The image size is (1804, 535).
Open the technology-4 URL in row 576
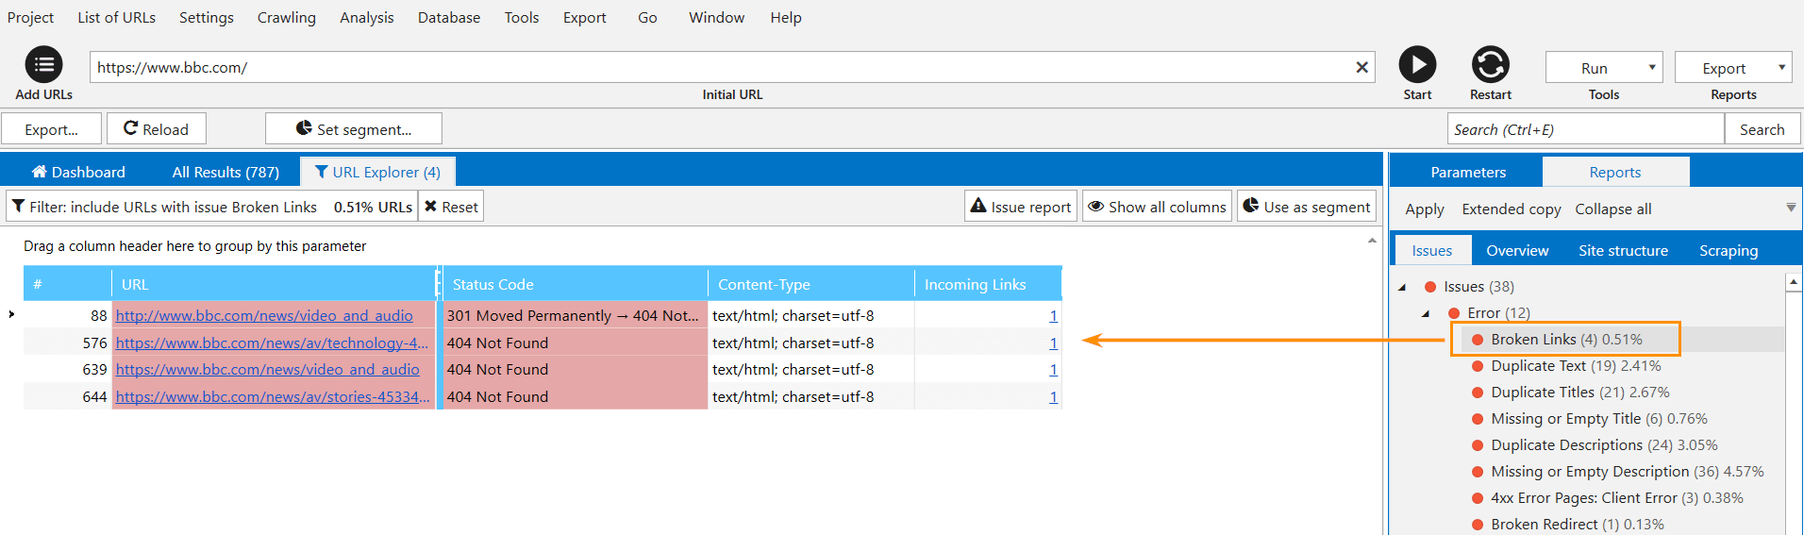272,343
